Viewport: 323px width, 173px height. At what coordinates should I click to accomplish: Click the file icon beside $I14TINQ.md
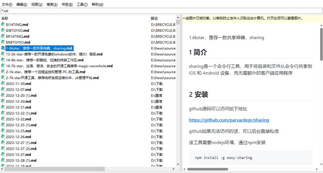(3, 25)
